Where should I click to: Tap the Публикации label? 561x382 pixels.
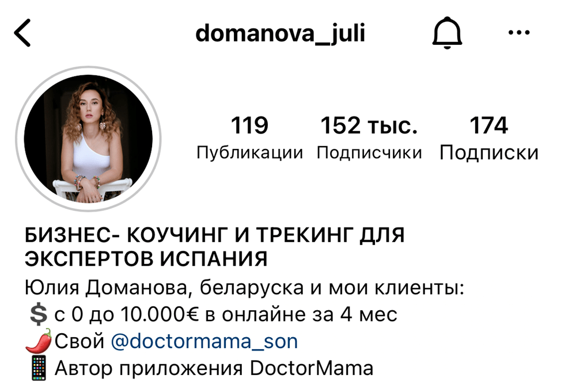click(x=250, y=153)
